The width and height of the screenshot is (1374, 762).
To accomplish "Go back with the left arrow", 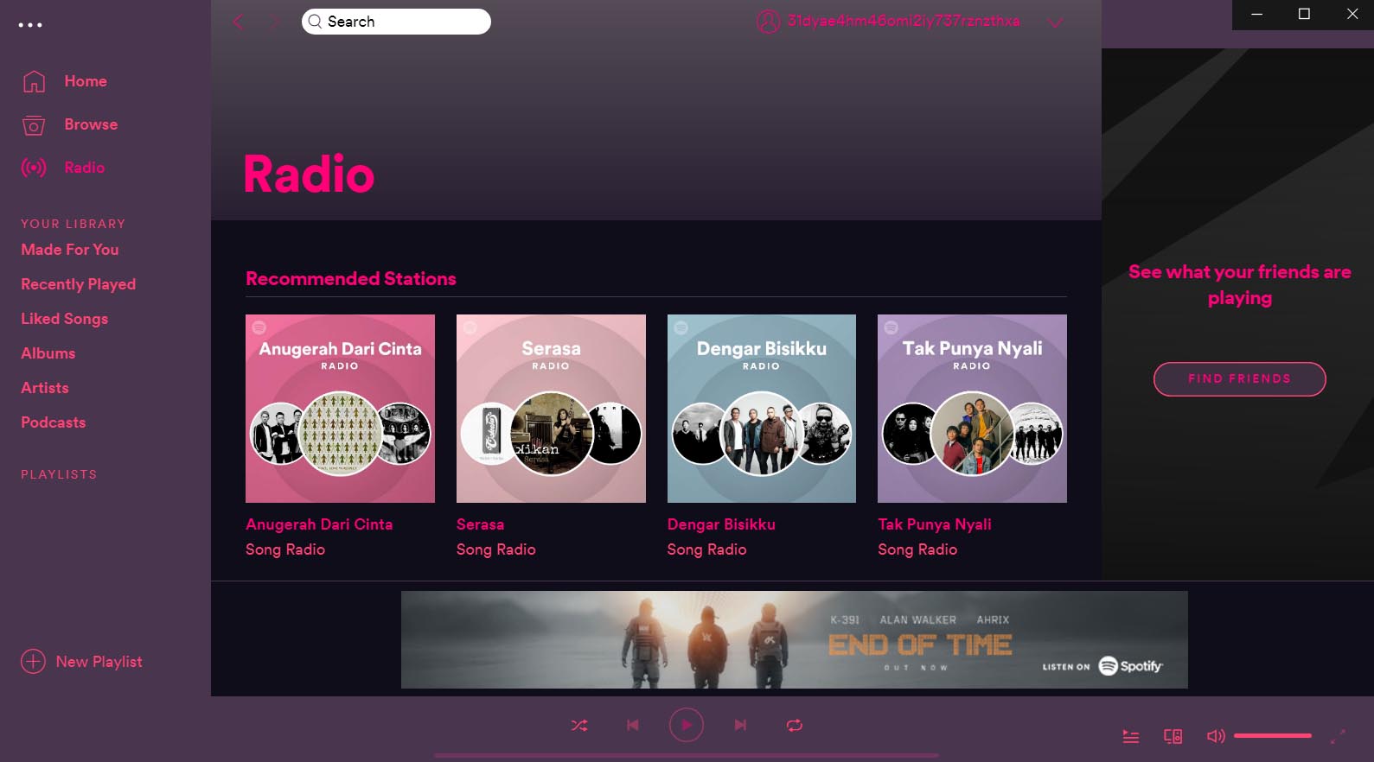I will (x=239, y=22).
